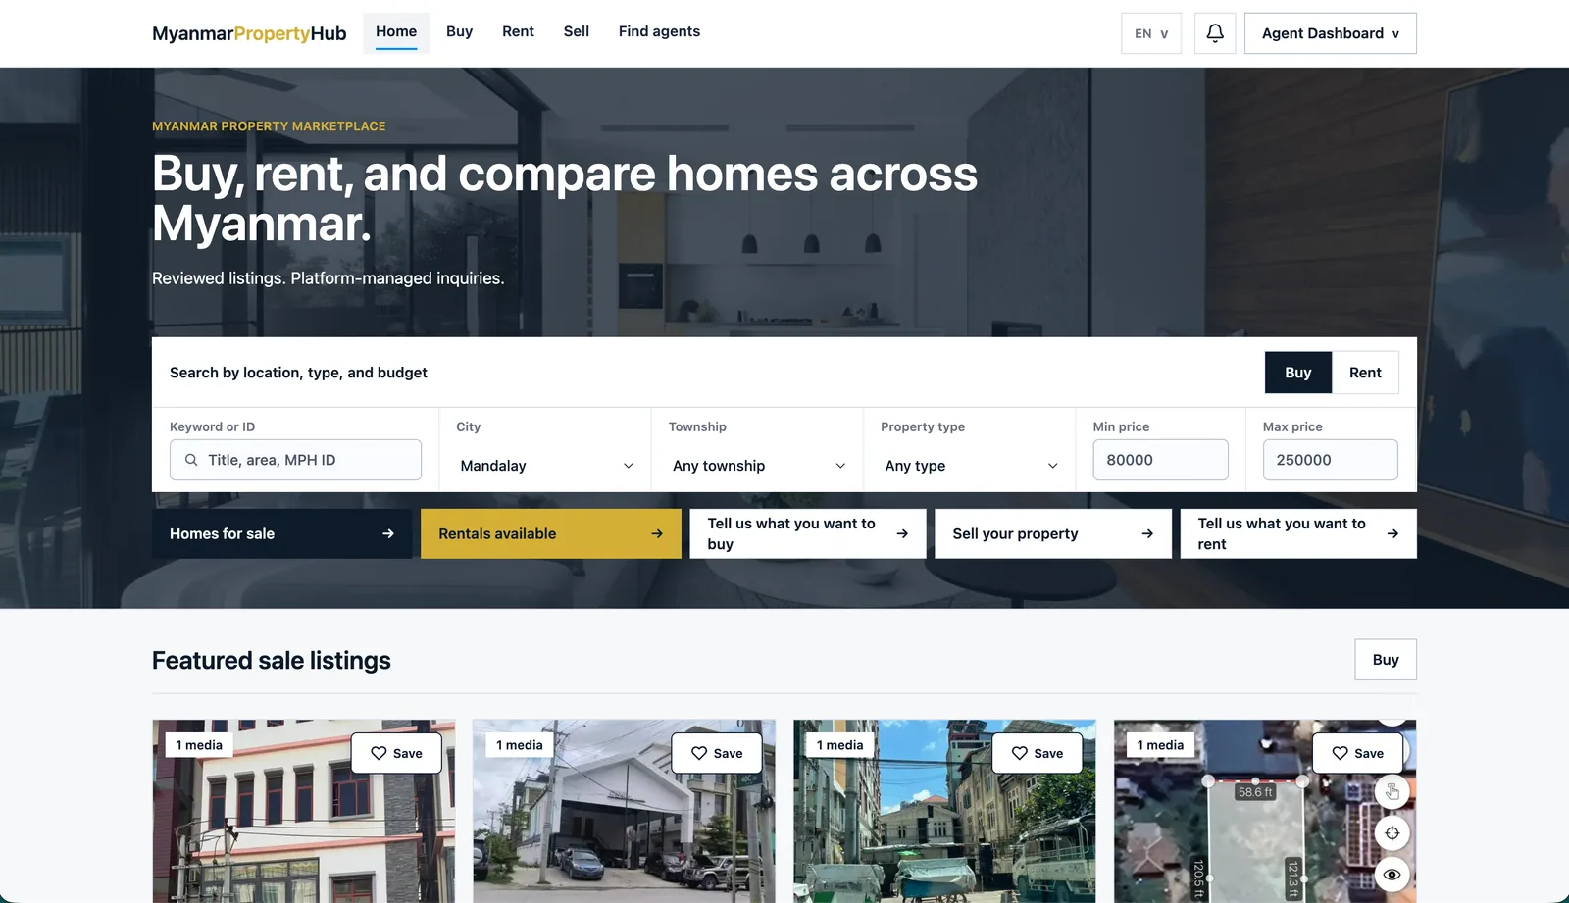Click the arrow on Rentals available
Image resolution: width=1569 pixels, height=903 pixels.
[657, 533]
